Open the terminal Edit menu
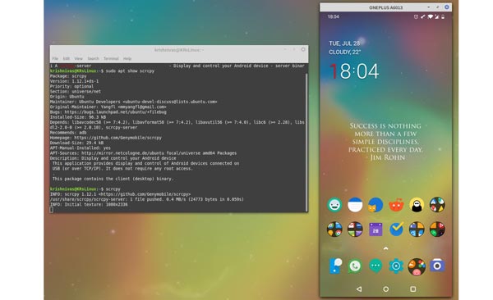The image size is (493, 300). (x=66, y=59)
